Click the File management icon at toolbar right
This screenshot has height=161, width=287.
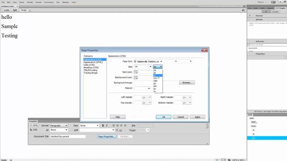coord(243,10)
